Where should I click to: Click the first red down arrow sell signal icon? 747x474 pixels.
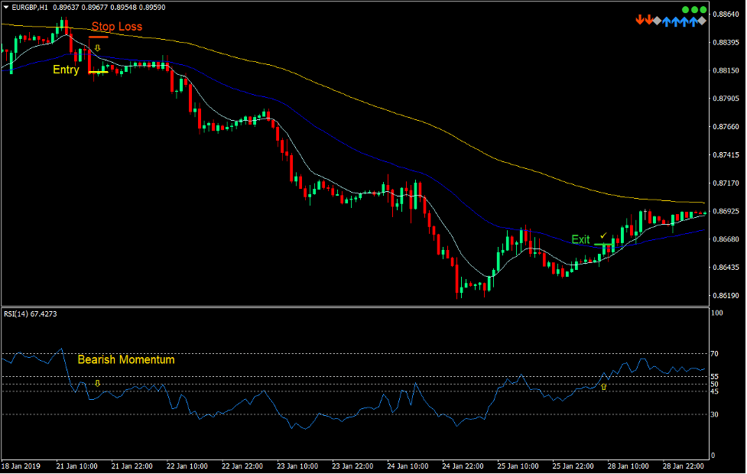(x=640, y=20)
